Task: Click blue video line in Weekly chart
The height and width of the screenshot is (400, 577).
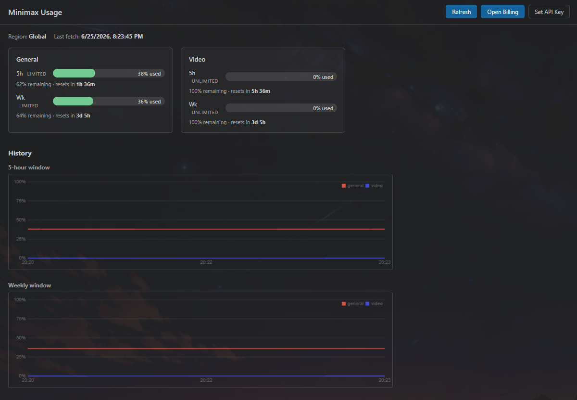Action: [x=206, y=376]
